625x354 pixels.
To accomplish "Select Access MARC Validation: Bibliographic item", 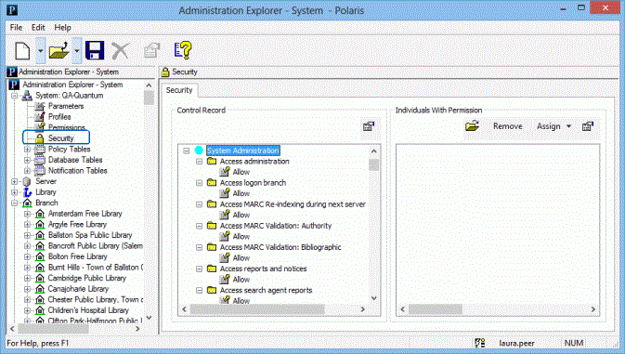I will tap(280, 247).
